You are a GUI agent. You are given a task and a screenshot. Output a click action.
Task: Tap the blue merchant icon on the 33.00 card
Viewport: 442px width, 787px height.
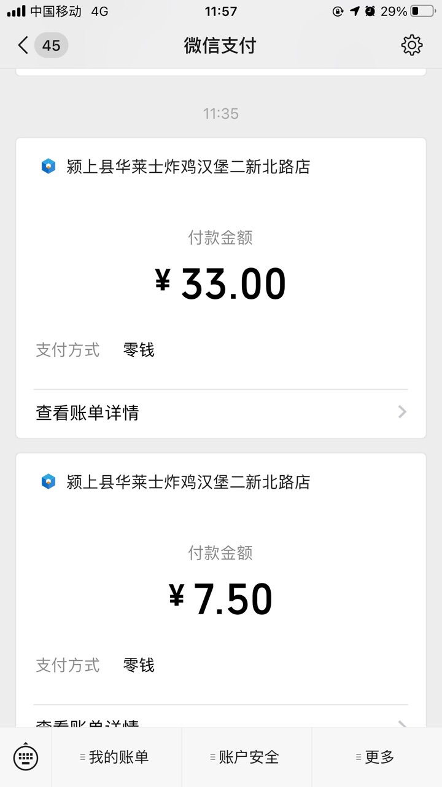(48, 166)
